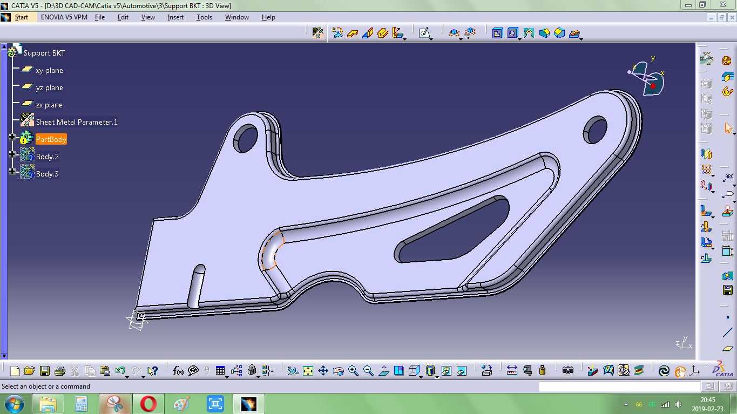Save the document with the floppy icon
Viewport: 737px width, 414px height.
tap(45, 371)
